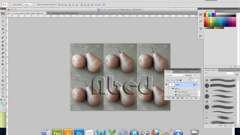Select the Clone Stamp tool
The width and height of the screenshot is (240, 135).
coord(3,45)
